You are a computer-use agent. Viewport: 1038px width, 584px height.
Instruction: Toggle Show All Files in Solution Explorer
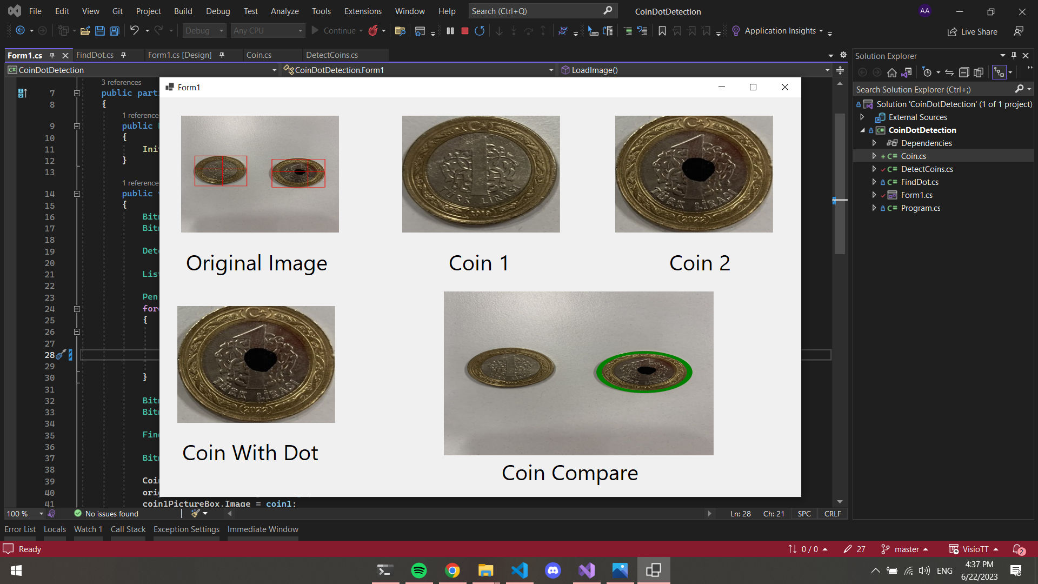click(979, 72)
